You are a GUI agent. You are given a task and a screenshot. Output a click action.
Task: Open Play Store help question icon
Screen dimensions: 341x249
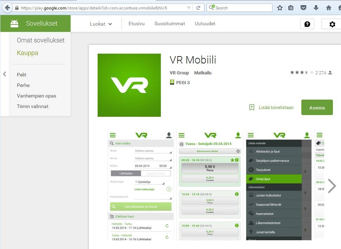click(307, 24)
